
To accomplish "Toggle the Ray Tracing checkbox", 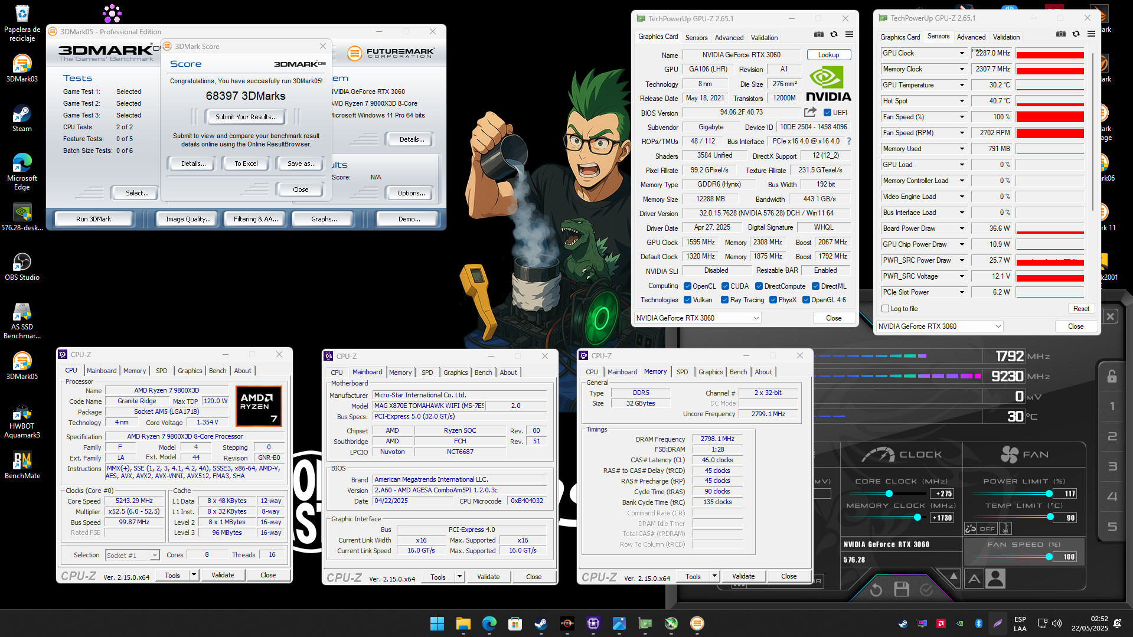I will tap(724, 300).
